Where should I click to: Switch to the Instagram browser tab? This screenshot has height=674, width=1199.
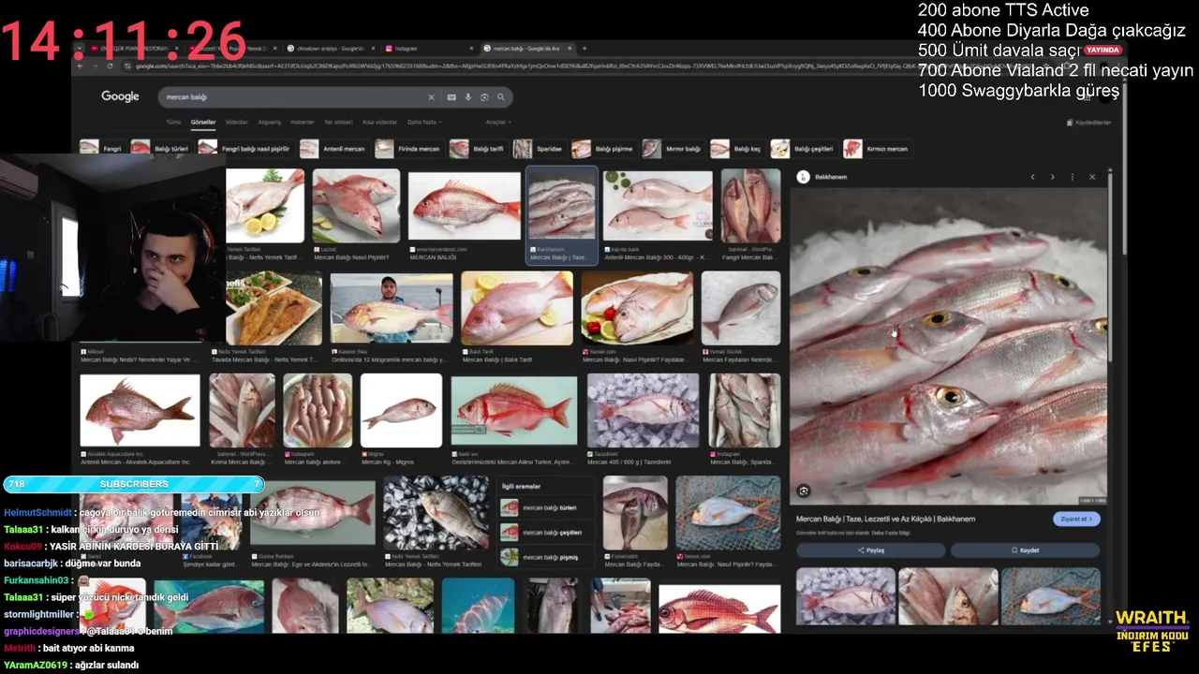428,49
